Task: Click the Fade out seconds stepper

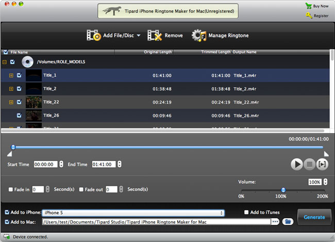Action: coord(121,189)
